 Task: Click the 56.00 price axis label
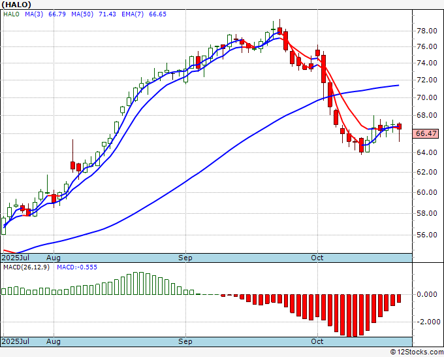pos(427,235)
